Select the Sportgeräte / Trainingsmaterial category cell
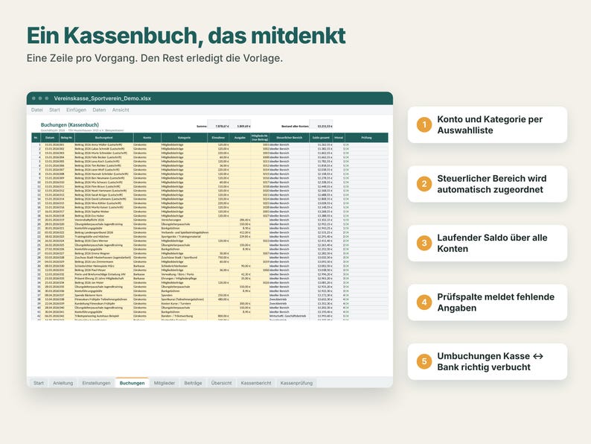591x444 pixels. (184, 236)
